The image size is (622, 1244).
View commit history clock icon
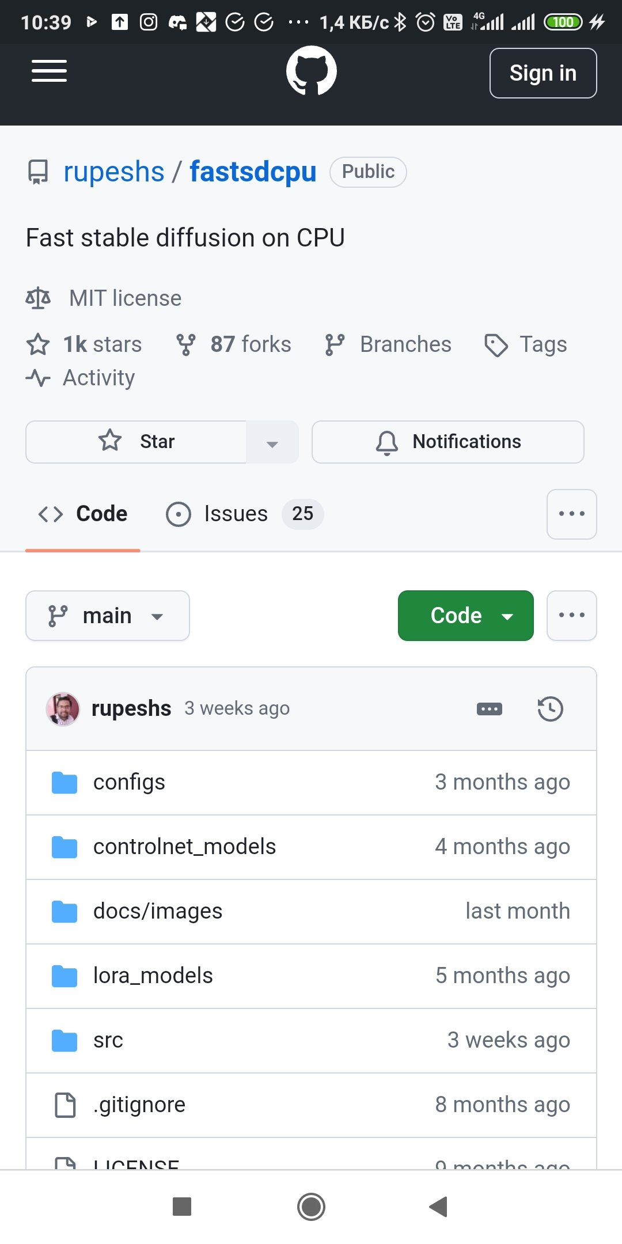coord(550,709)
